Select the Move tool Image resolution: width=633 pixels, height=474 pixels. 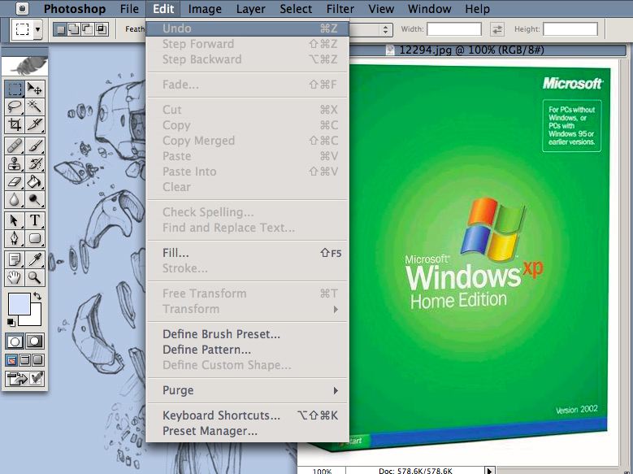pyautogui.click(x=35, y=89)
